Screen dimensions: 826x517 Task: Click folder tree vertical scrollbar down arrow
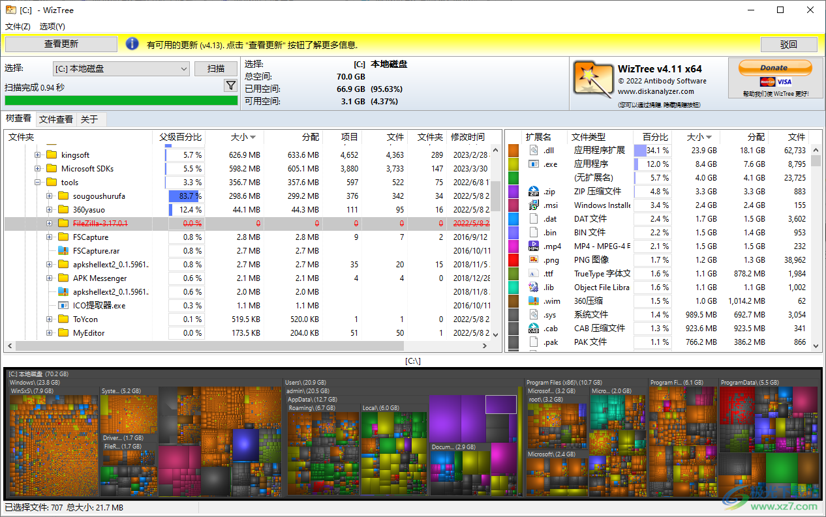pyautogui.click(x=495, y=334)
